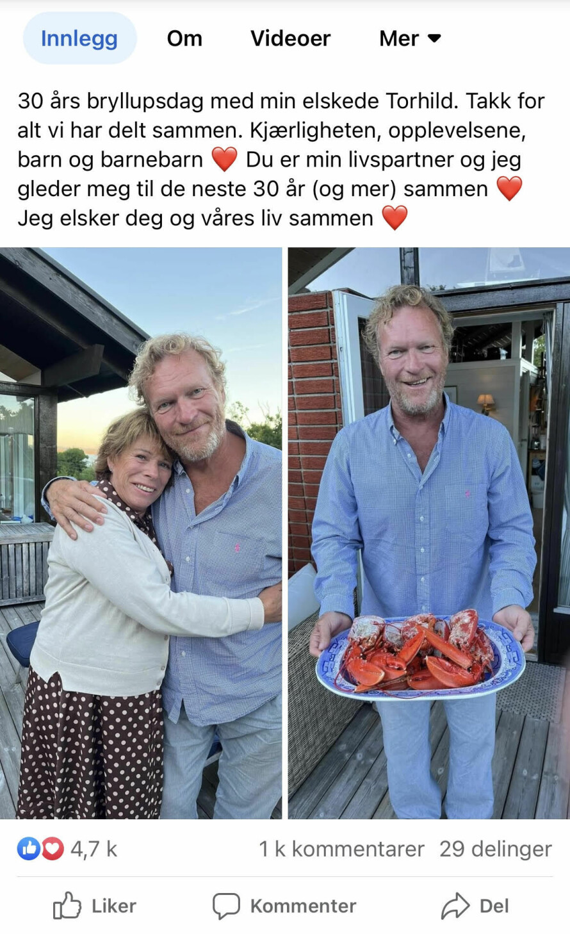Tap the thumbs-up Liker icon
This screenshot has height=934, width=570.
67,906
